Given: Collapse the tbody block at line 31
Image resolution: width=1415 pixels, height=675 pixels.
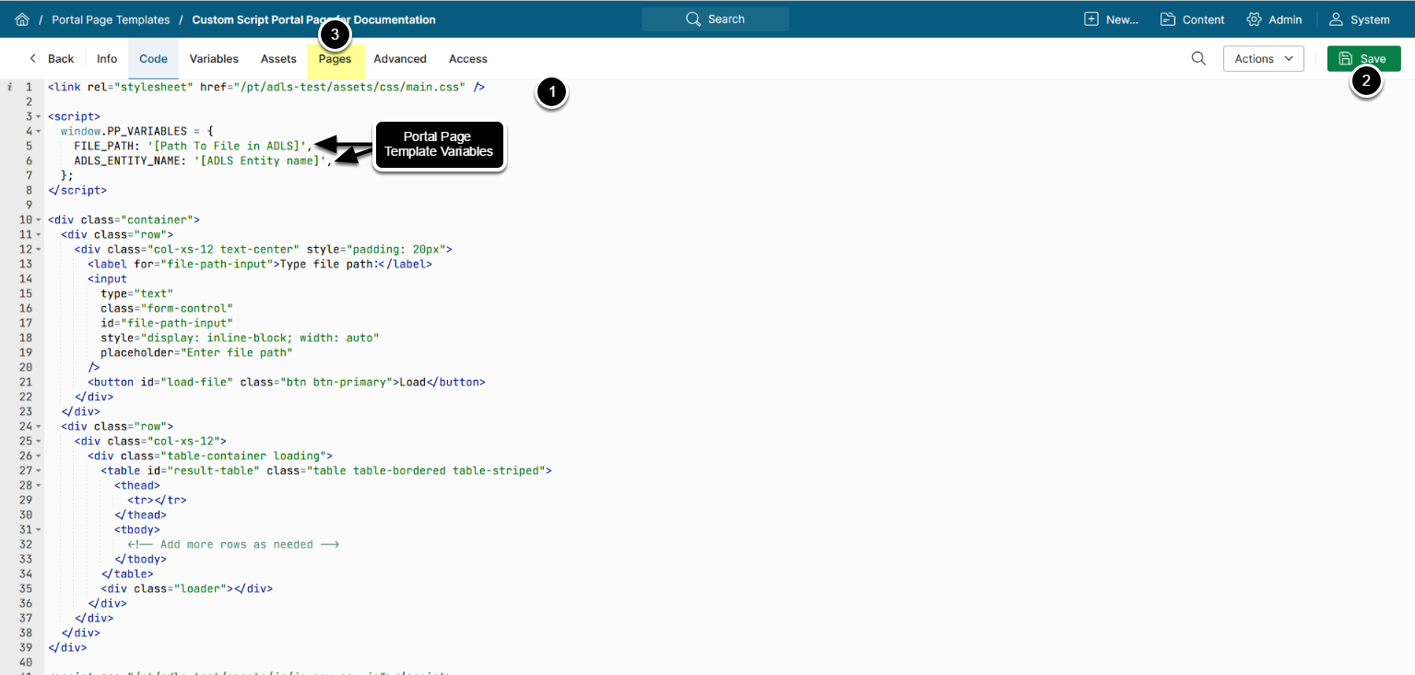Looking at the screenshot, I should pos(38,530).
